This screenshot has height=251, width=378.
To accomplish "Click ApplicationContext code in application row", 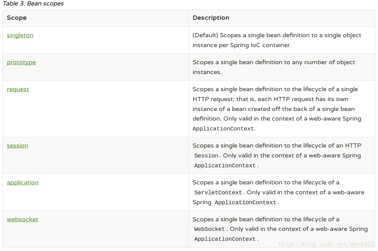I will coord(245,203).
